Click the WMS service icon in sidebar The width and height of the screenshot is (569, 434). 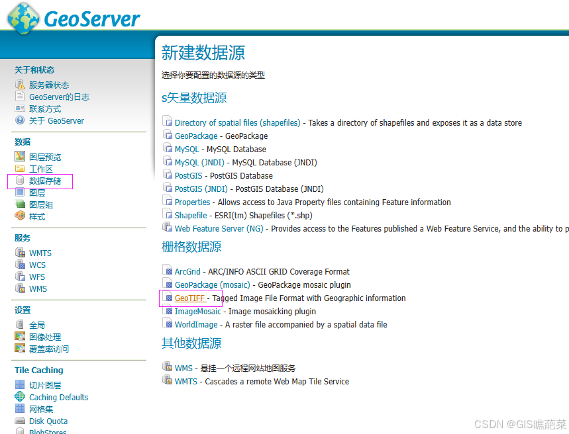(20, 288)
